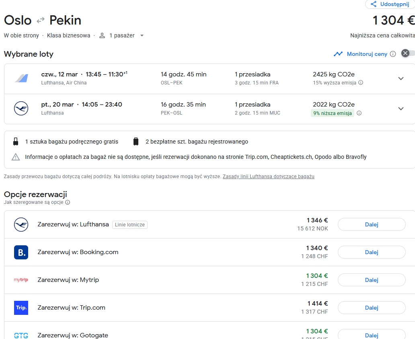Click Dalej for Trip.com option

pyautogui.click(x=372, y=308)
